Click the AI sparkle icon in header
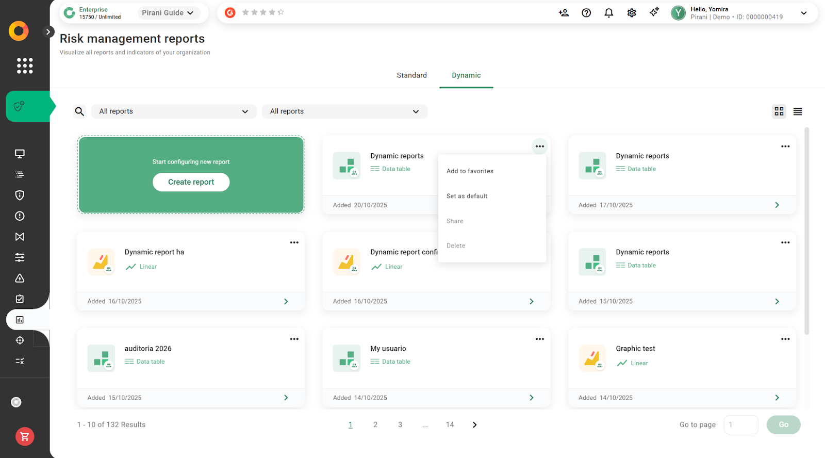825x458 pixels. click(x=654, y=12)
